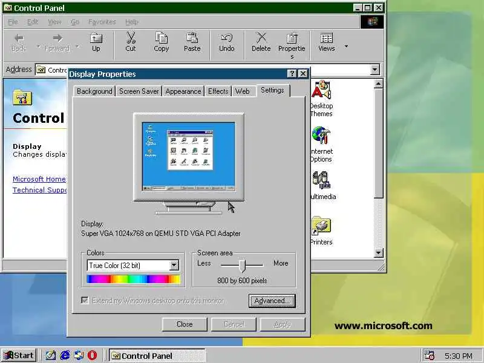Open the Favorites menu
Screen dimensions: 484x363
(x=102, y=22)
